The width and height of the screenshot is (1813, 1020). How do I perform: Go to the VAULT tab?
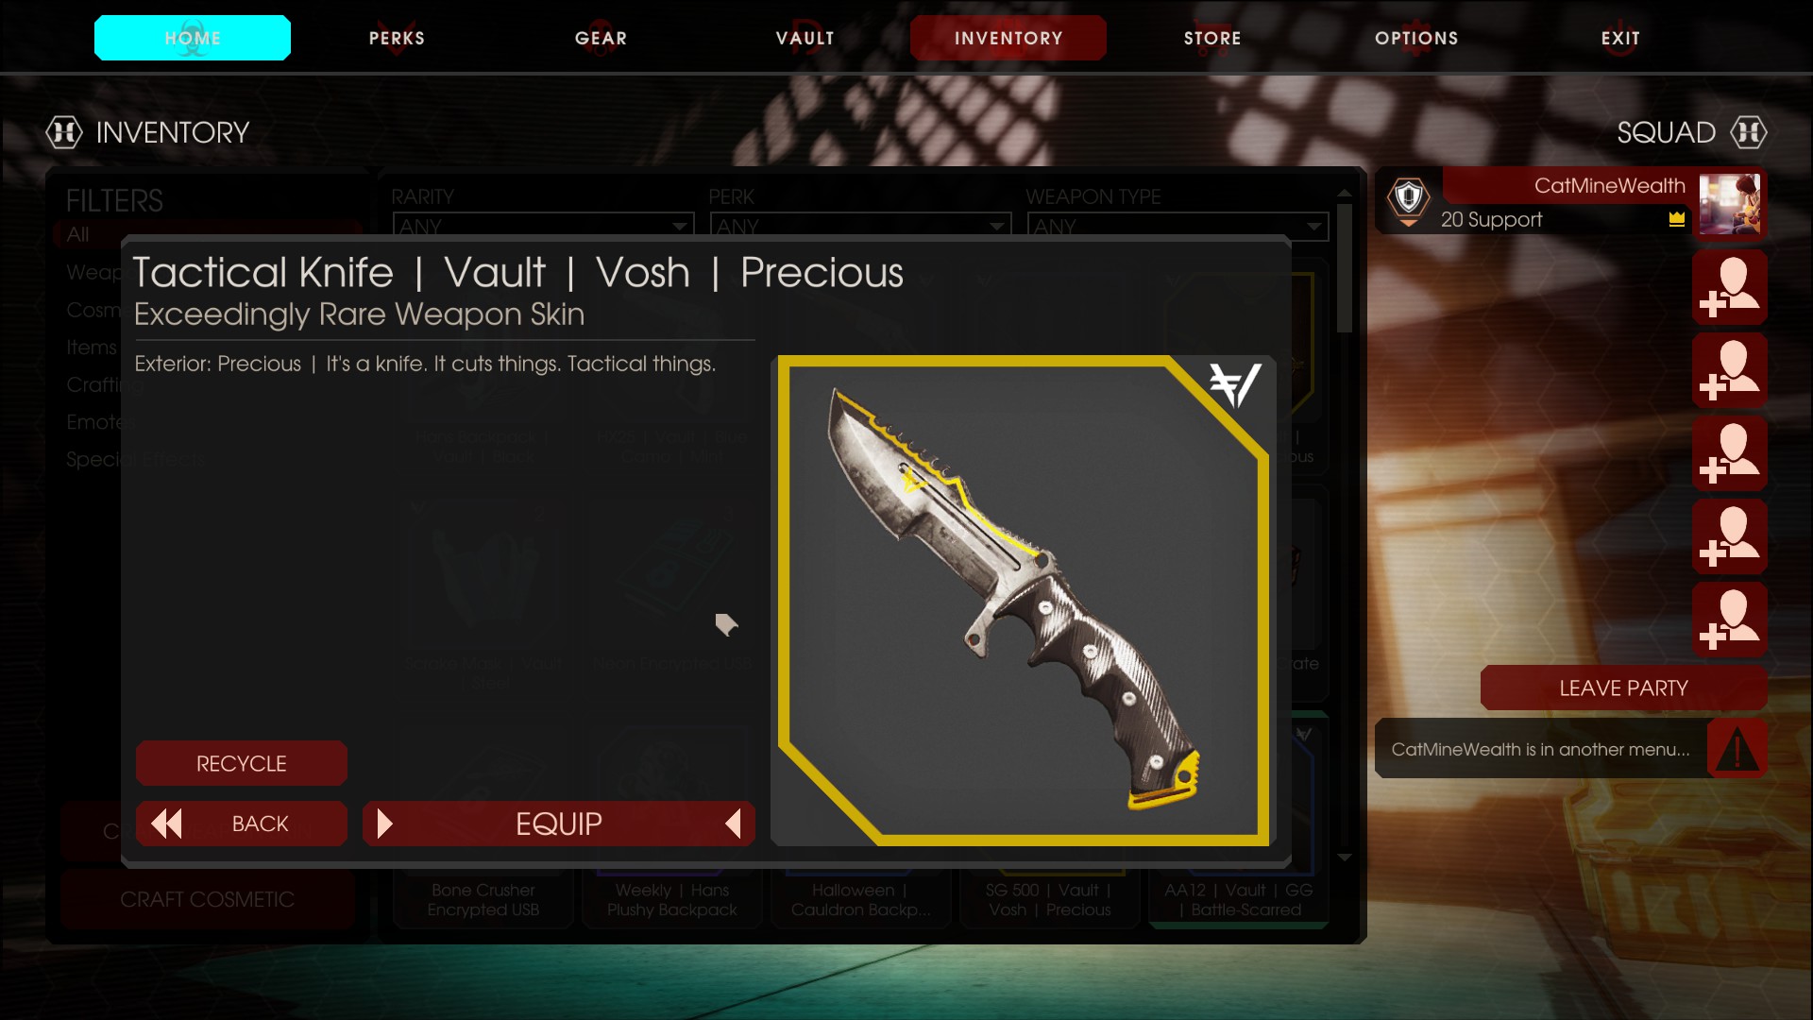[805, 38]
